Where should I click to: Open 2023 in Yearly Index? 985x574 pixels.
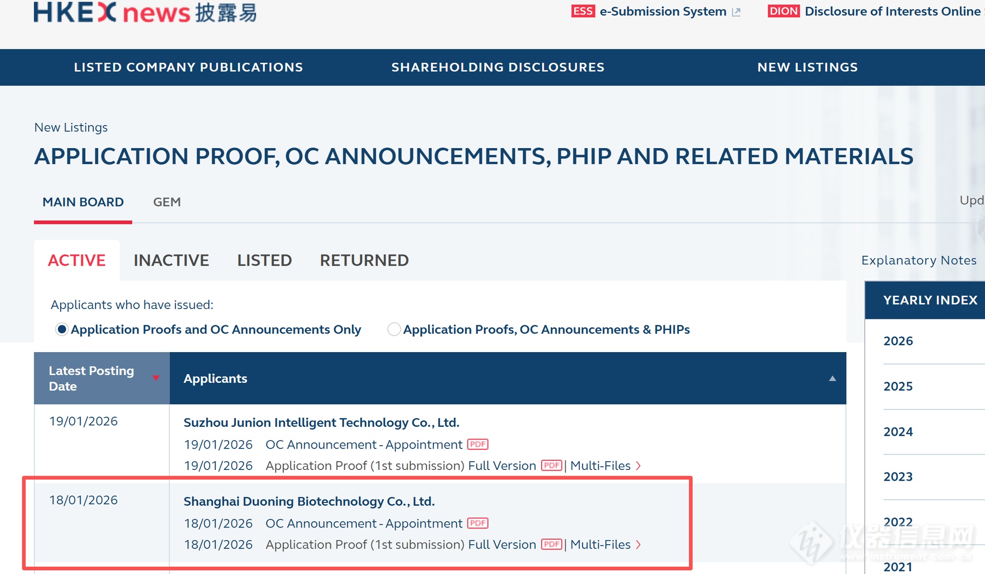coord(898,477)
